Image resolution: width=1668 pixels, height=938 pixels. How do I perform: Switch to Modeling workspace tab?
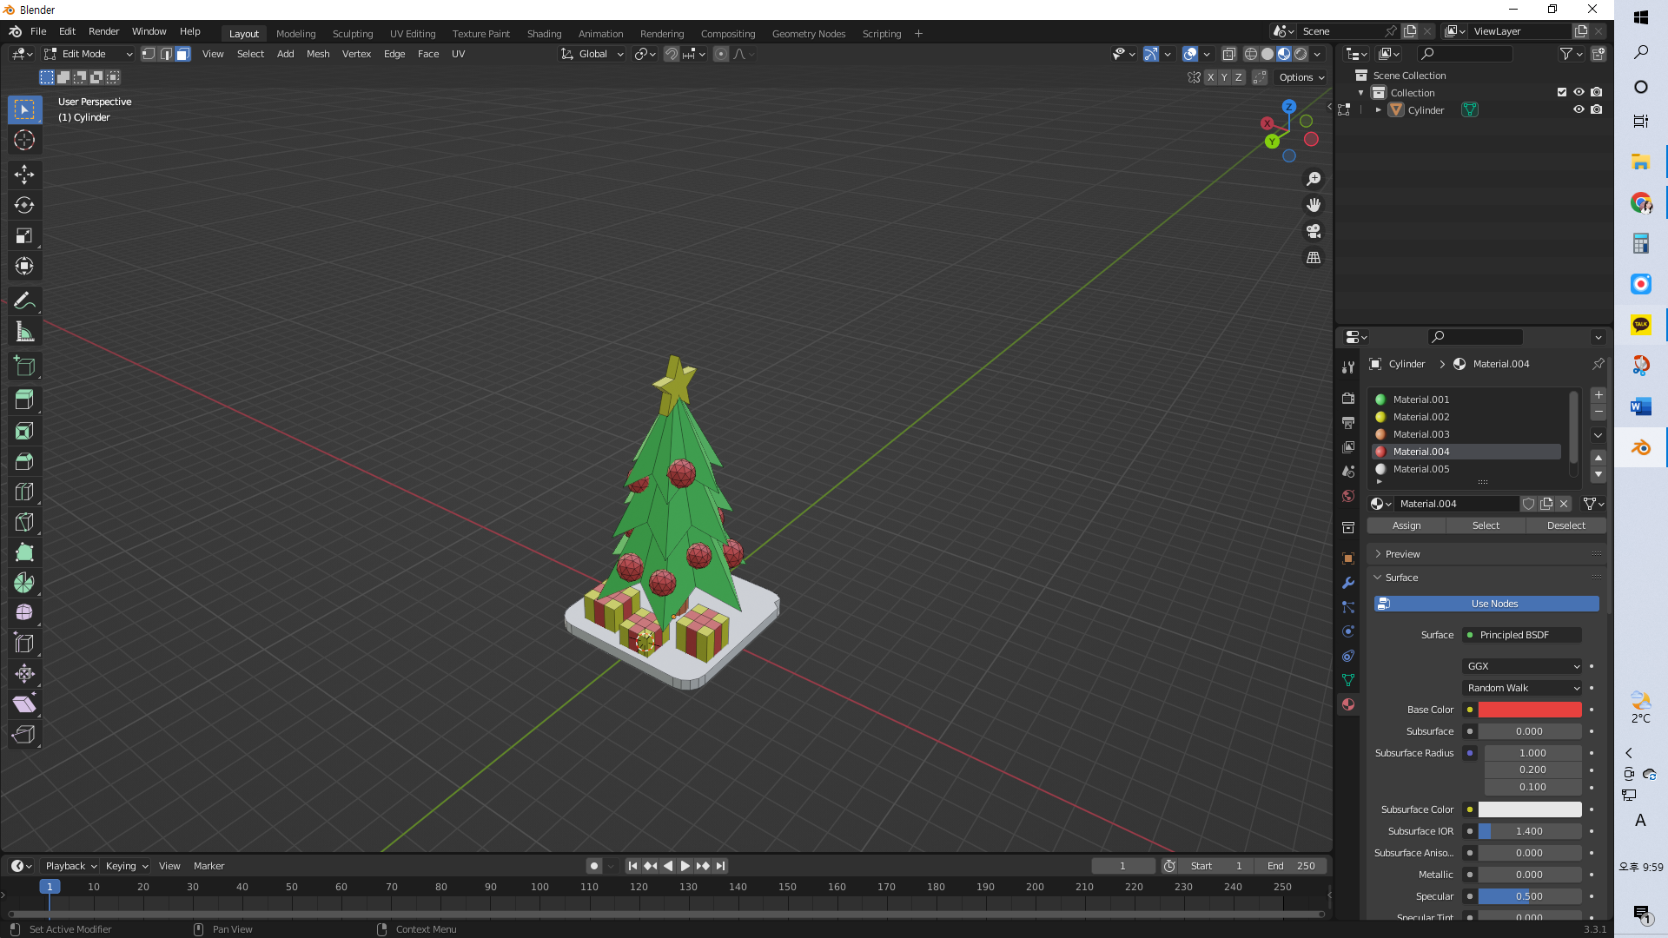pyautogui.click(x=295, y=34)
